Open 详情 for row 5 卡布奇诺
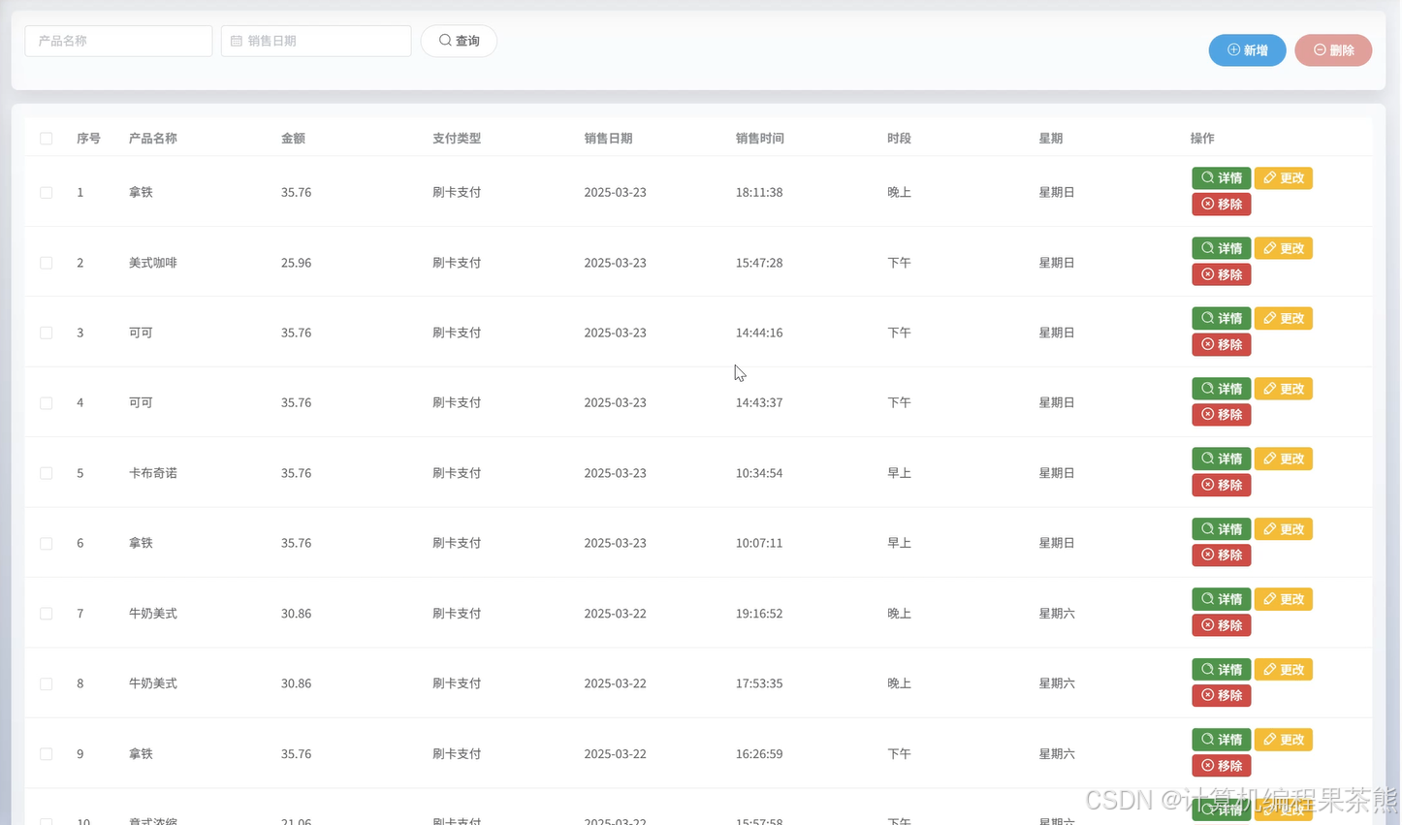The width and height of the screenshot is (1402, 825). (1221, 459)
